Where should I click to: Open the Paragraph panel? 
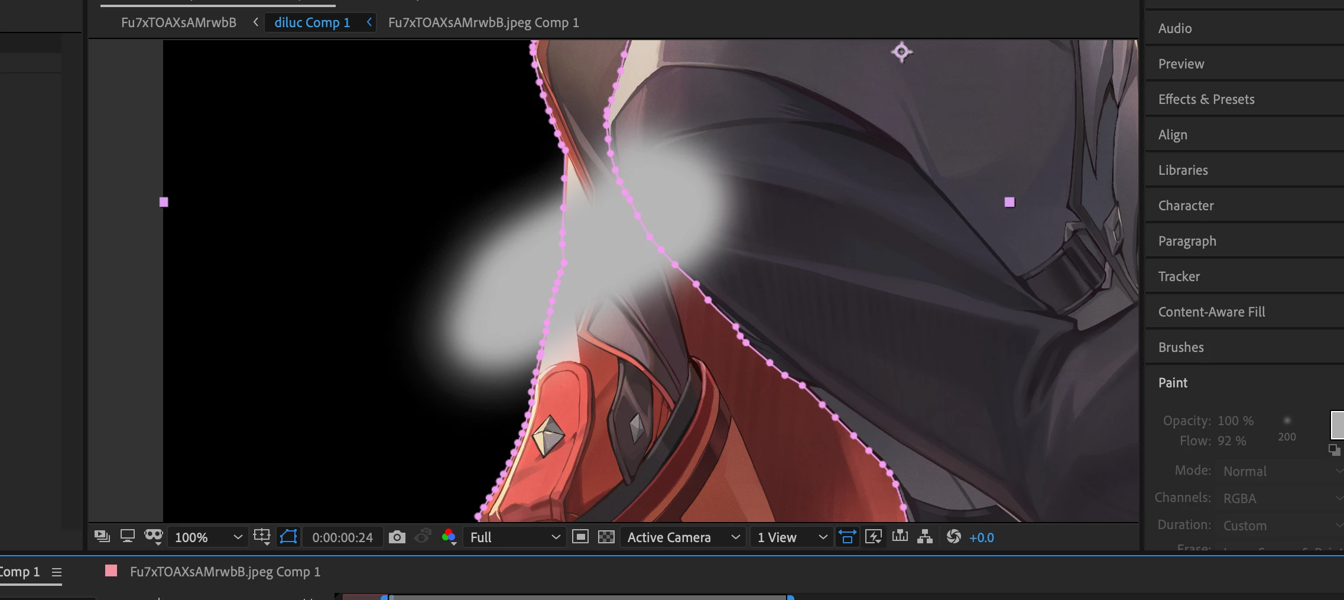[1244, 241]
